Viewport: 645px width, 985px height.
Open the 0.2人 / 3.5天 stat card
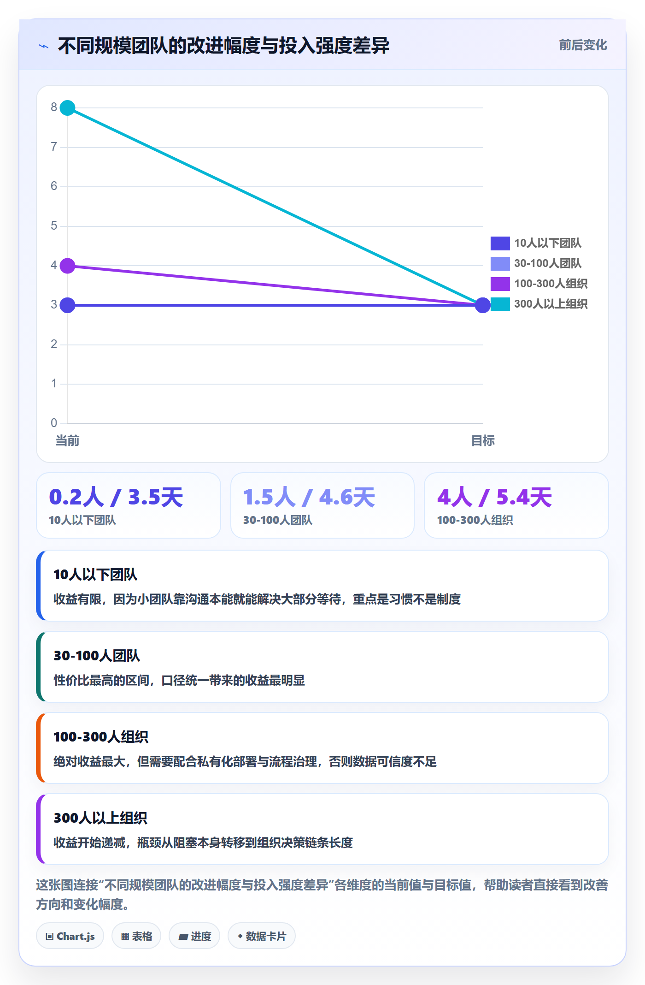pos(129,505)
